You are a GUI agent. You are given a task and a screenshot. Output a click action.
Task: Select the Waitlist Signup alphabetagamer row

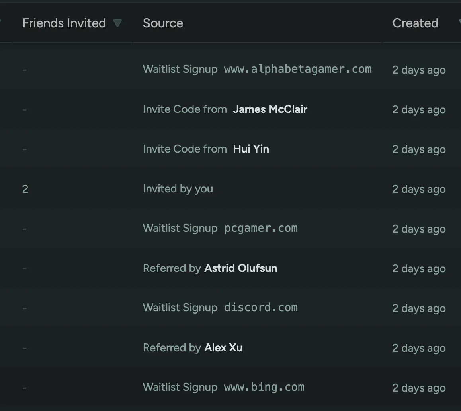click(180, 69)
